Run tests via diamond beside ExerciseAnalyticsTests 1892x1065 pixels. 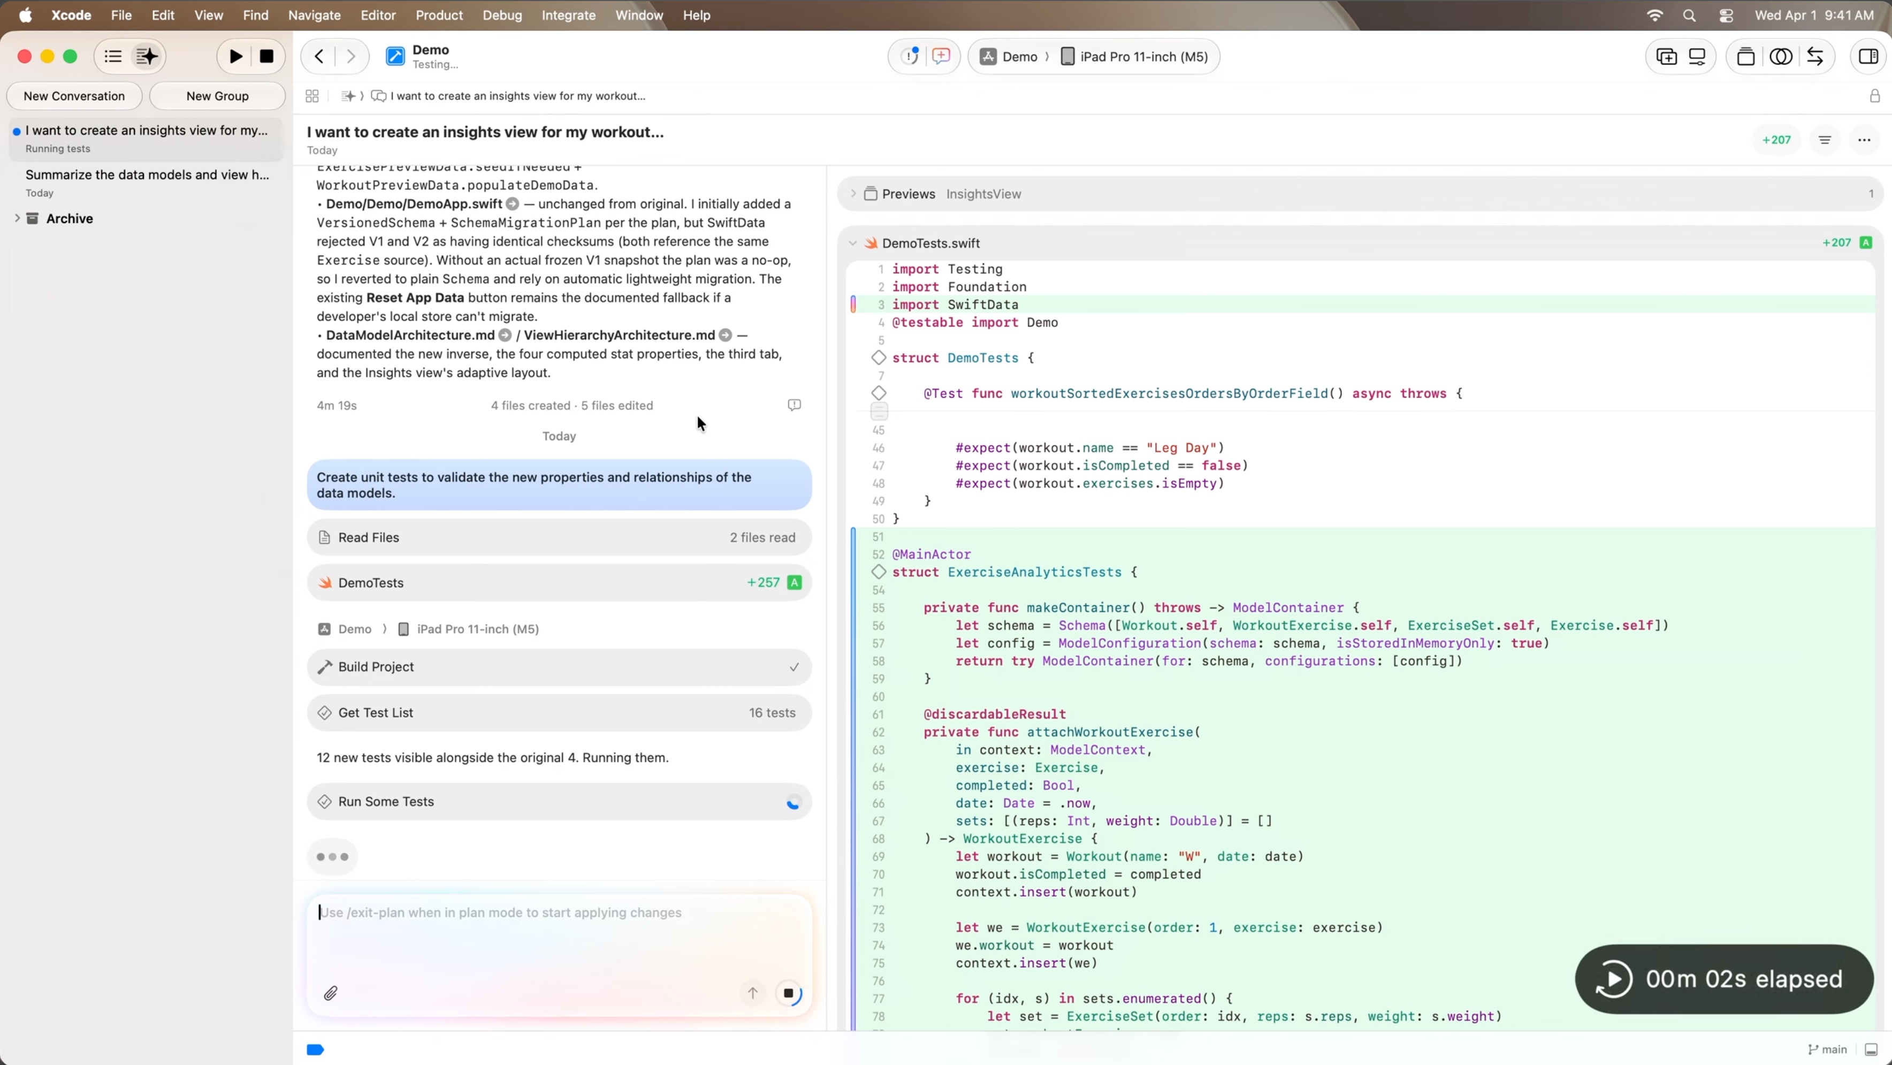click(x=879, y=572)
